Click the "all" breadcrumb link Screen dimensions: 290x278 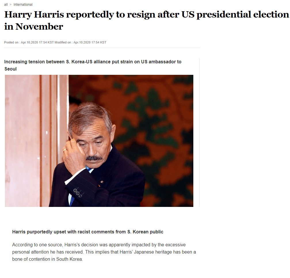pyautogui.click(x=6, y=5)
